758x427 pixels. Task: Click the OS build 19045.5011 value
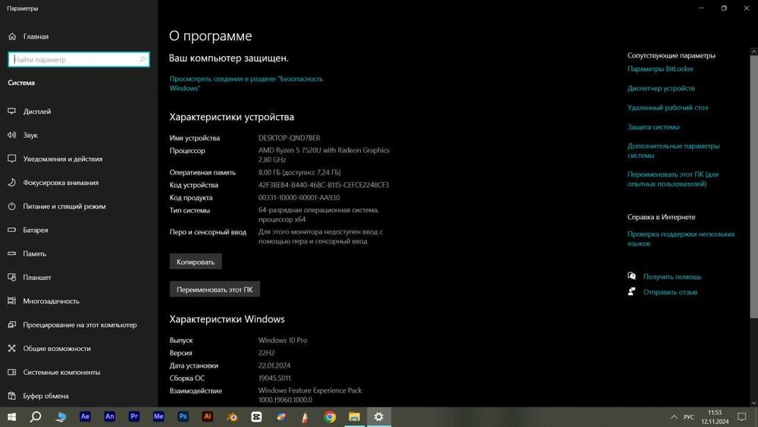[274, 378]
